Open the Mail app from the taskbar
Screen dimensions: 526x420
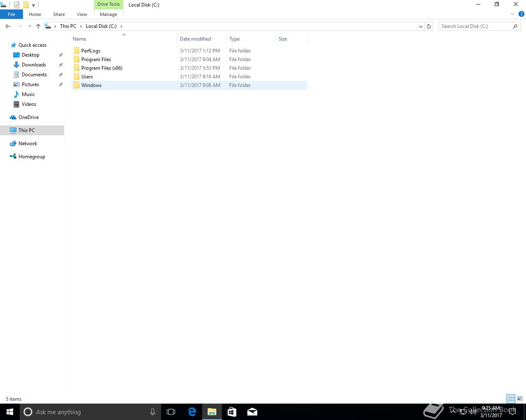[252, 412]
